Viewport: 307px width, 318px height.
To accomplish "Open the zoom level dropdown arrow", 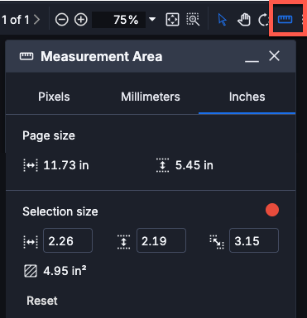I will 152,20.
